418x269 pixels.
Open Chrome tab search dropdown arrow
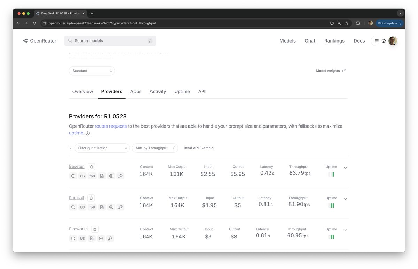point(401,13)
